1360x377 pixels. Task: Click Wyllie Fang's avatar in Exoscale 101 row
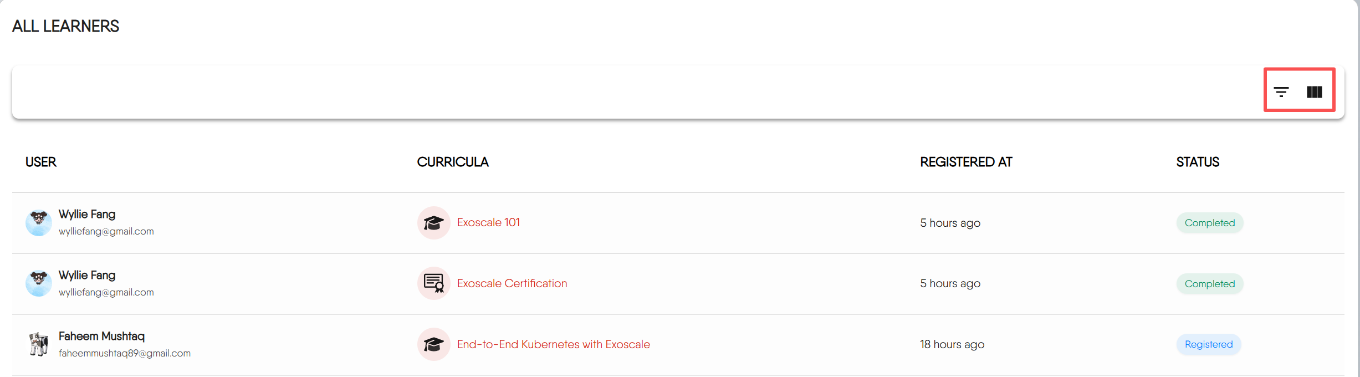tap(39, 223)
